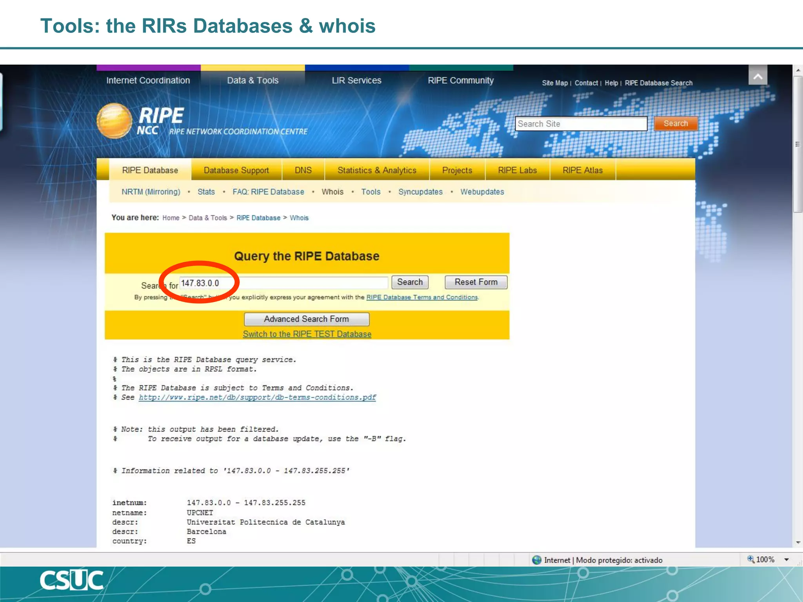
Task: Click the vertical scrollbar thumb
Action: (798, 144)
